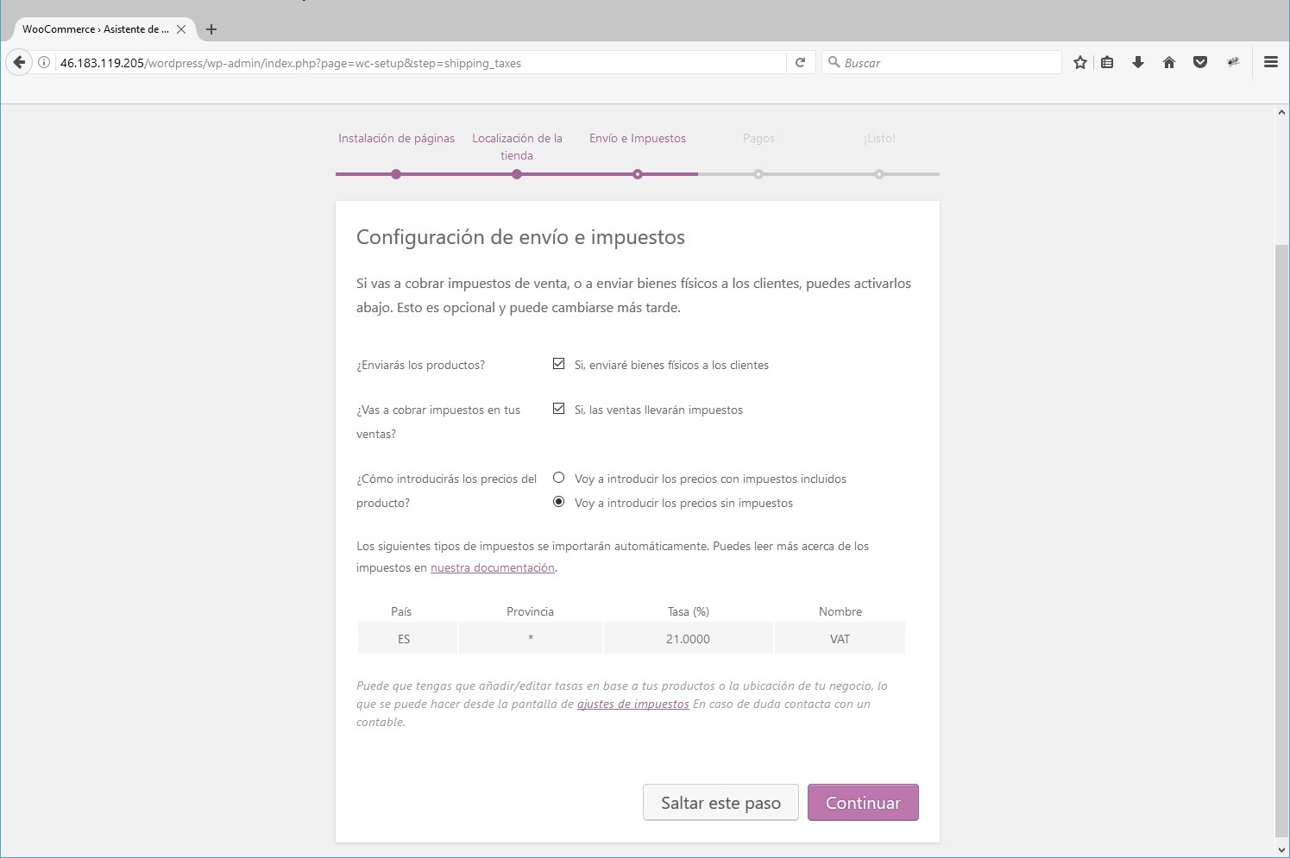1290x858 pixels.
Task: Show bookmarks list icon
Action: (1107, 62)
